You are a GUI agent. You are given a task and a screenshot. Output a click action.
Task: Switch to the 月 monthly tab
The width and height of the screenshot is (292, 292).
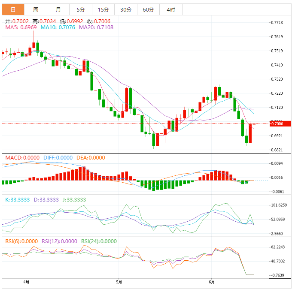tap(58, 9)
